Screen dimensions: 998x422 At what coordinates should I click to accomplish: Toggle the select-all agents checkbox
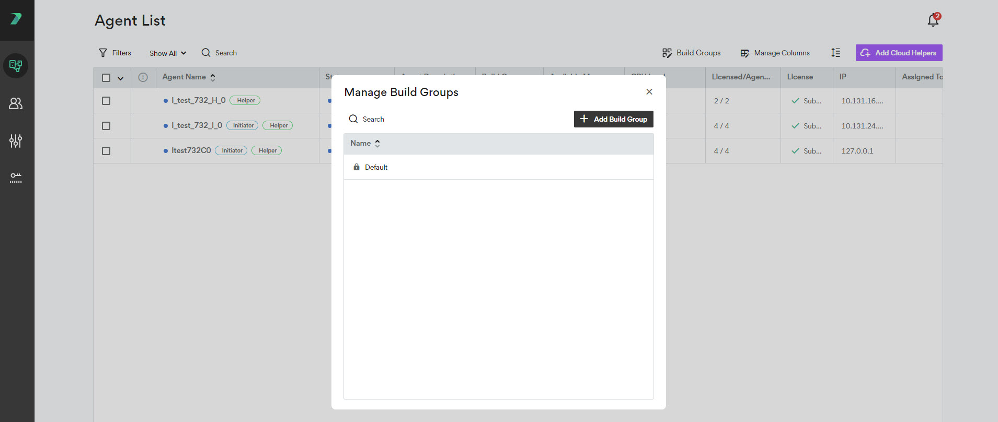click(106, 78)
